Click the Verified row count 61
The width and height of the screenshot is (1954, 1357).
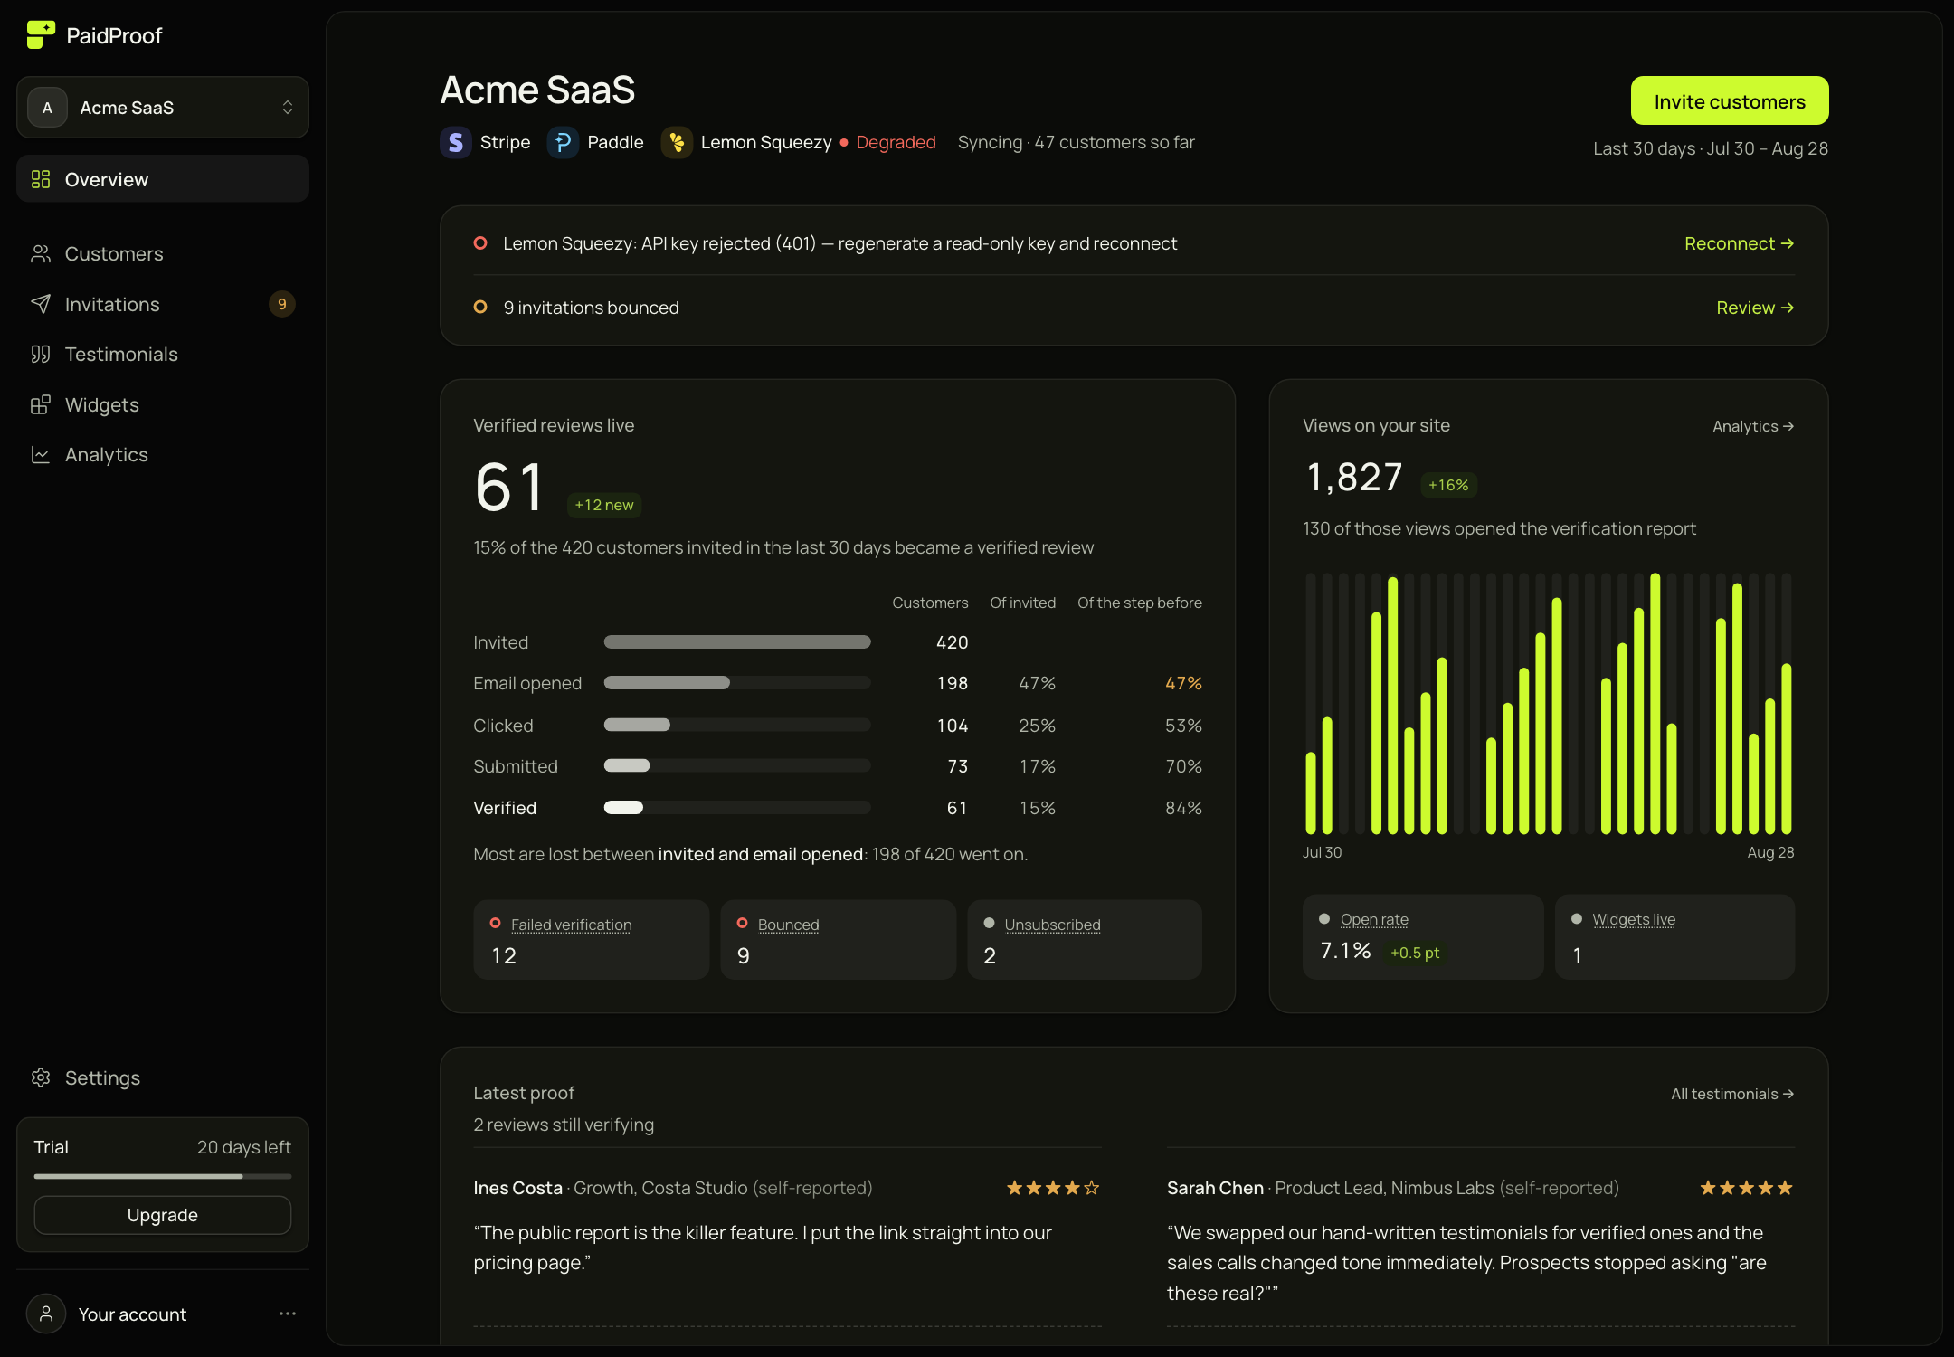[957, 808]
